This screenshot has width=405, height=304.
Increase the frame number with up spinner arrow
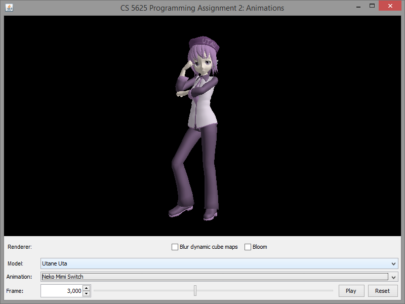(x=87, y=288)
